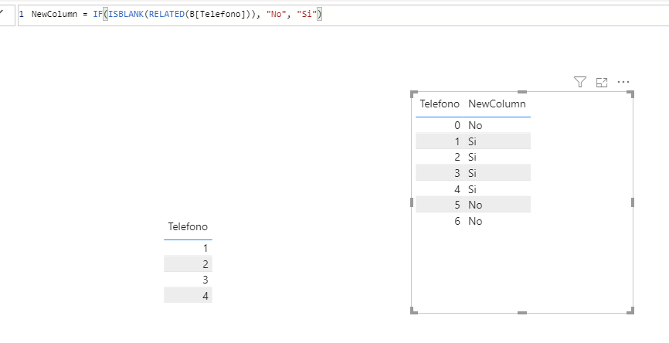Select value 1 in the small left table
Viewport: 669px width, 343px height.
(x=205, y=248)
